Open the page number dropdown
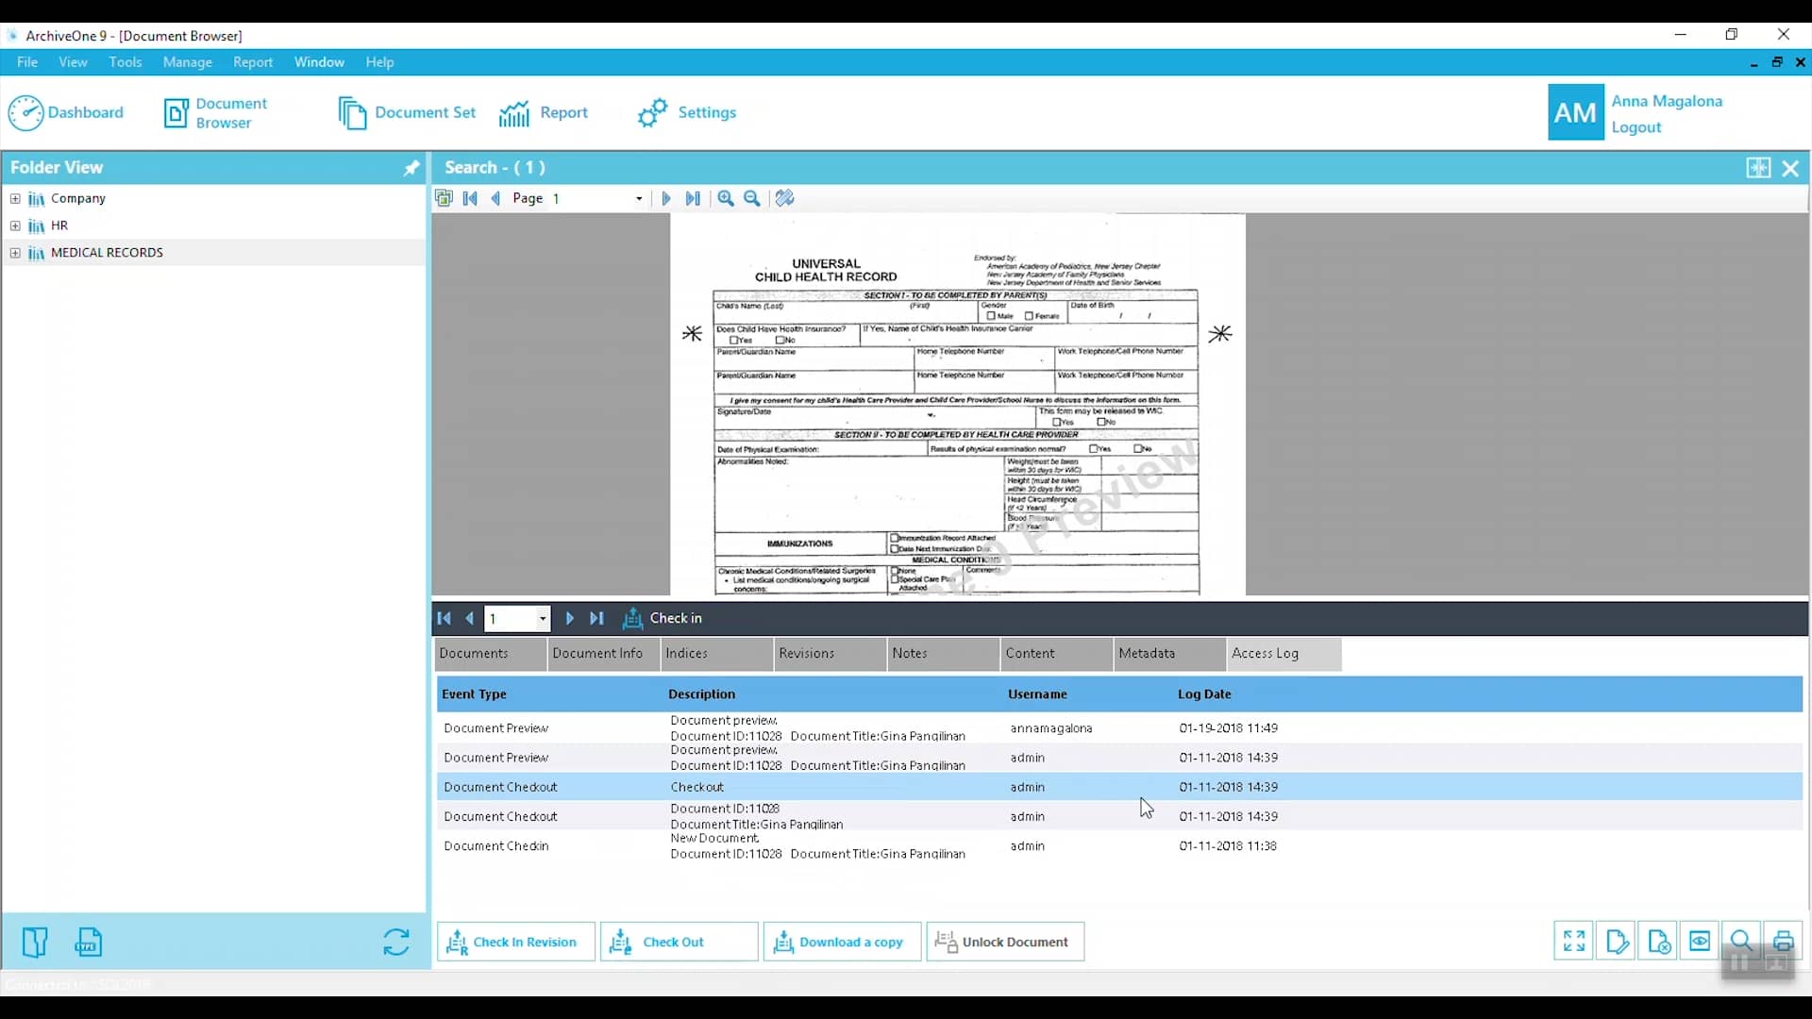 click(x=640, y=198)
